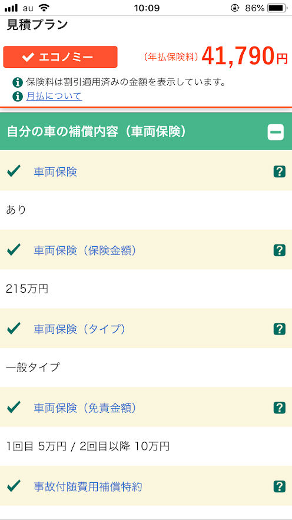Toggle checkmark for 事故付随費用補償特約
The image size is (292, 520).
coord(14,486)
